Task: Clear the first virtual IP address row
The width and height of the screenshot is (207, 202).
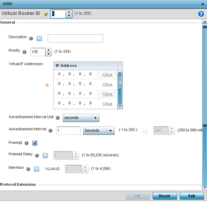Action: (x=107, y=74)
